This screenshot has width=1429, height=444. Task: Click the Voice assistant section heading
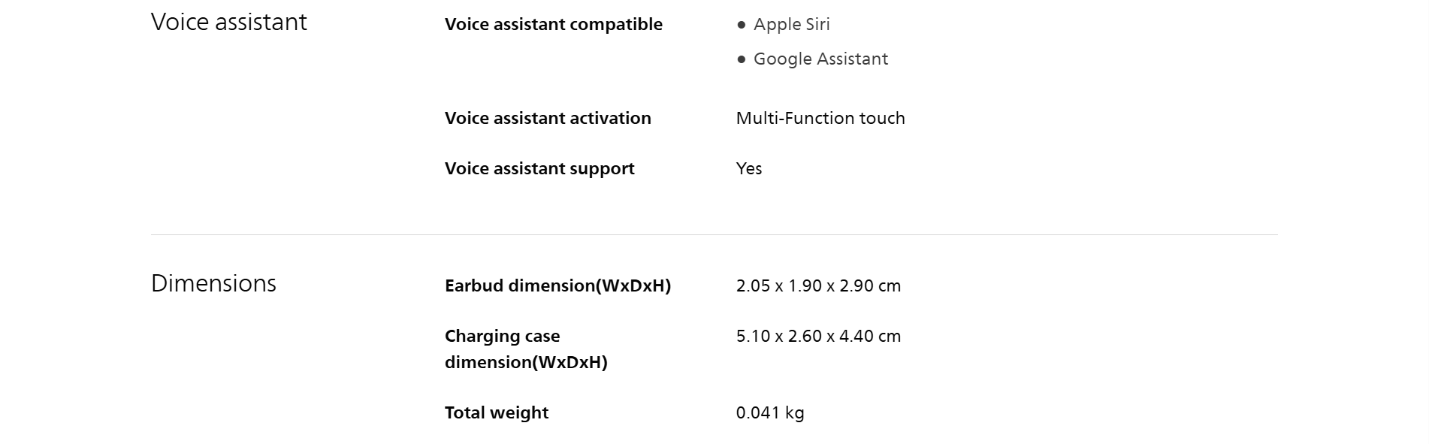coord(228,22)
